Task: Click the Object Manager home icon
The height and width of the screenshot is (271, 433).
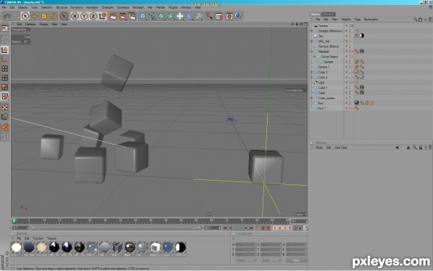Action: coord(420,20)
